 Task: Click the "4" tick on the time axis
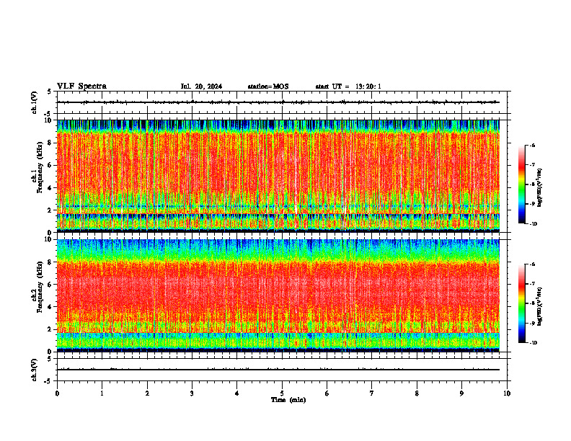(237, 393)
